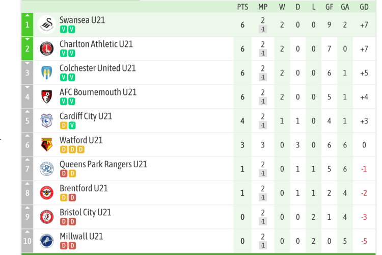Click the MP column header
382x255 pixels.
tap(263, 7)
